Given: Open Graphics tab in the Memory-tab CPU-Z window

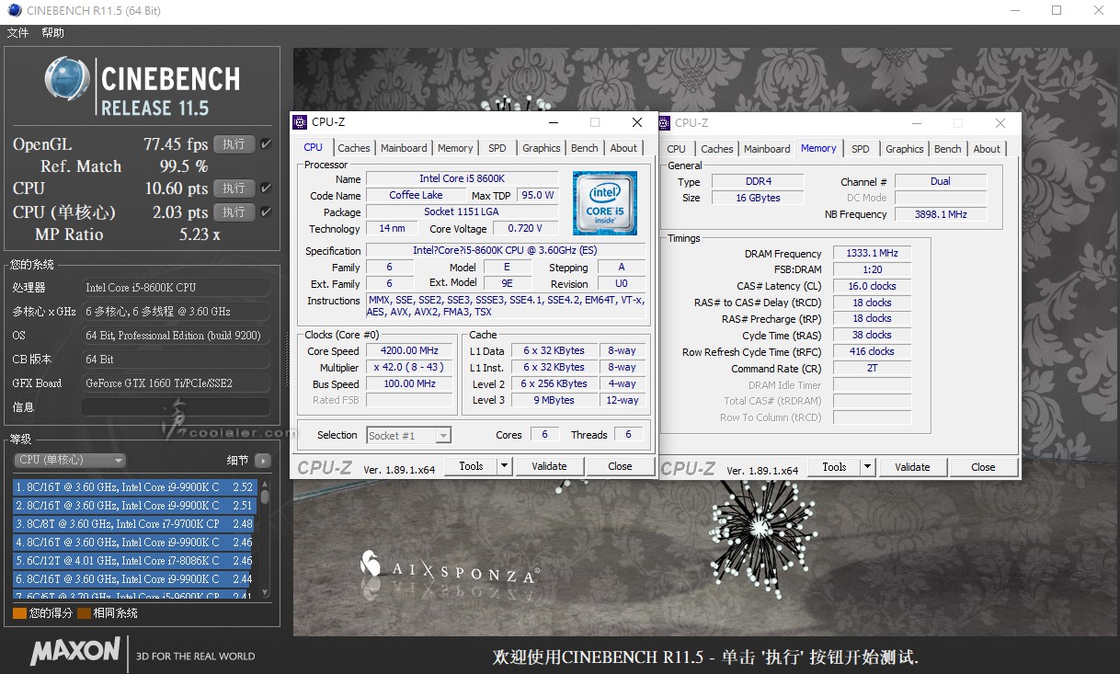Looking at the screenshot, I should (905, 149).
